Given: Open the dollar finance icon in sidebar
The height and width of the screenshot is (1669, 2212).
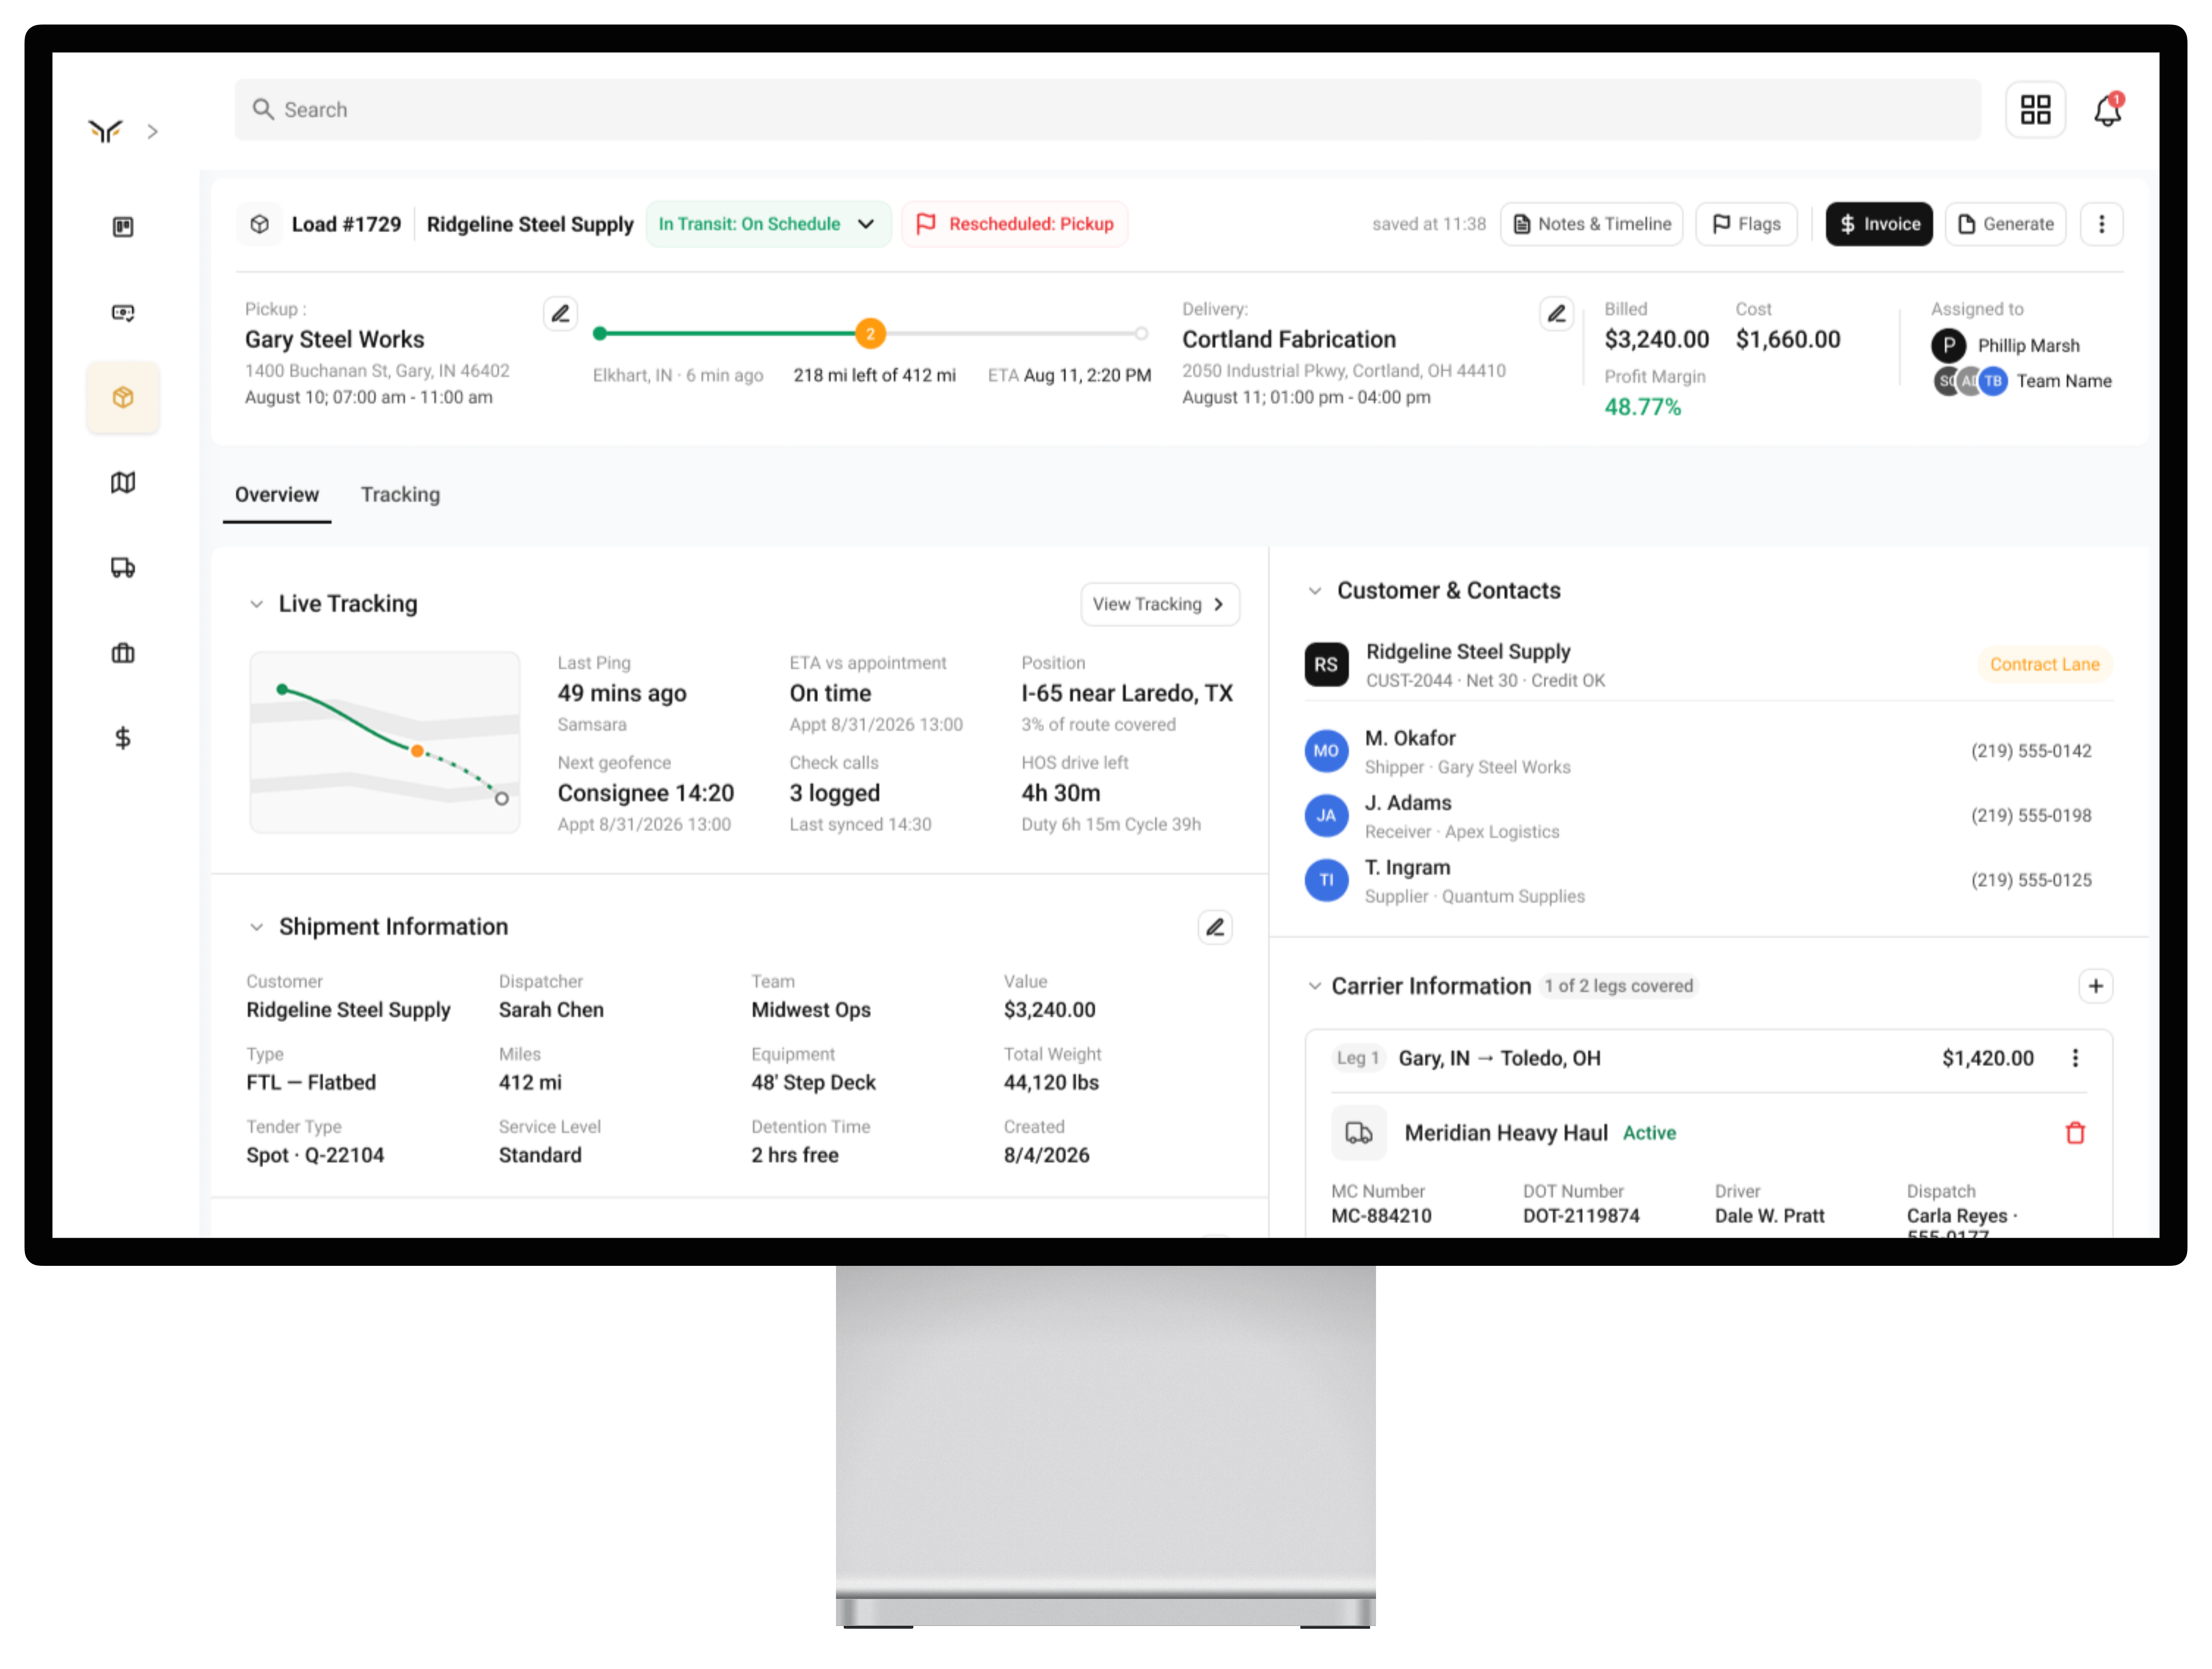Looking at the screenshot, I should tap(123, 738).
